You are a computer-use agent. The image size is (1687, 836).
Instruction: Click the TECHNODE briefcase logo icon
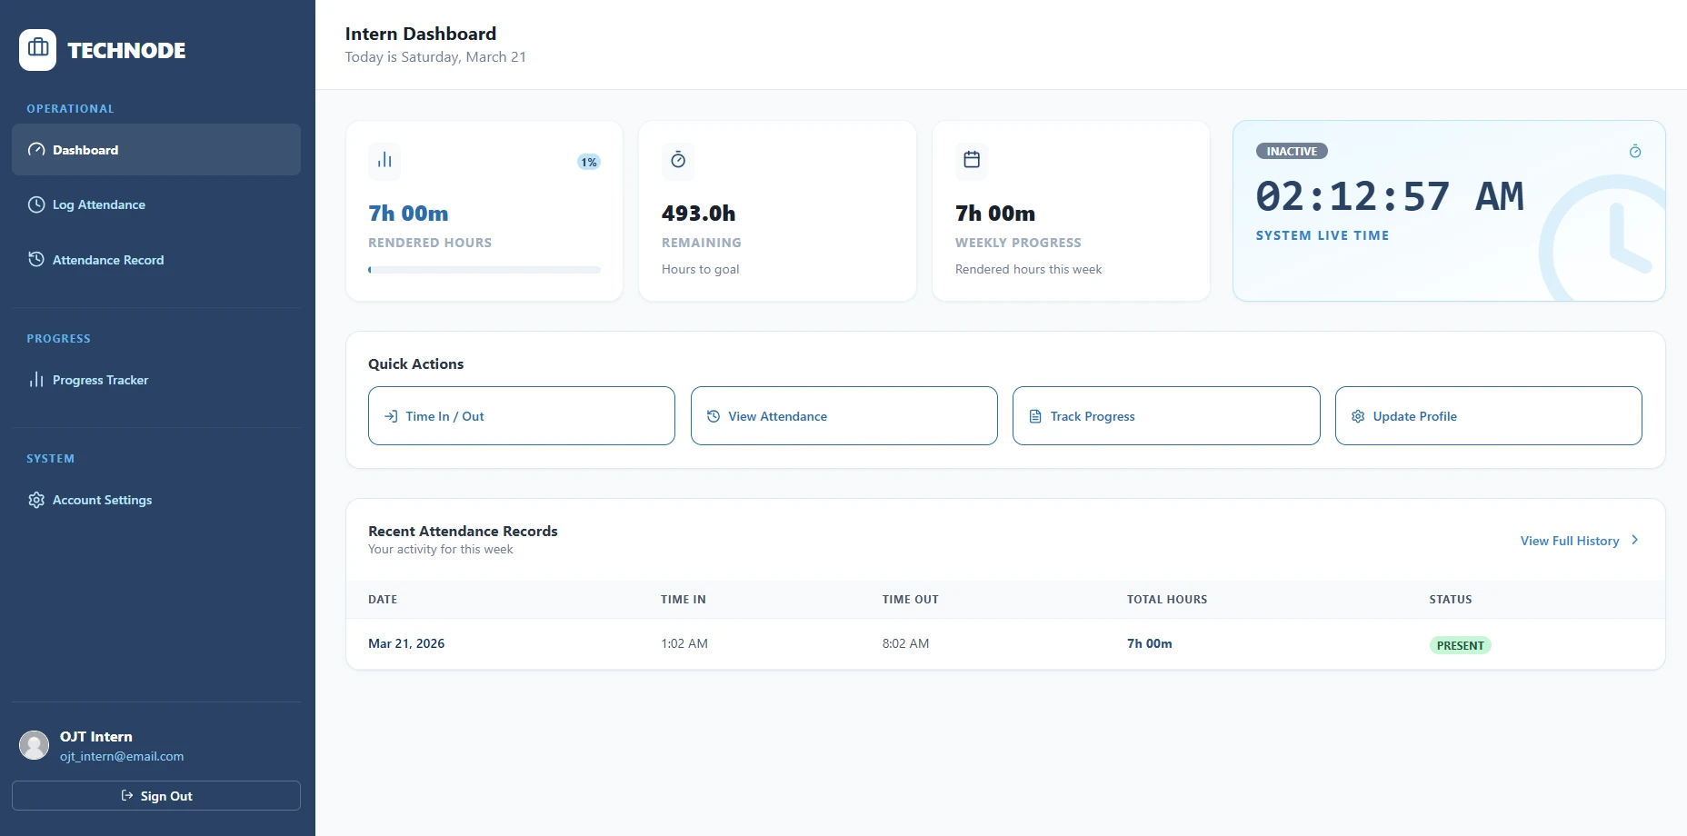(38, 49)
